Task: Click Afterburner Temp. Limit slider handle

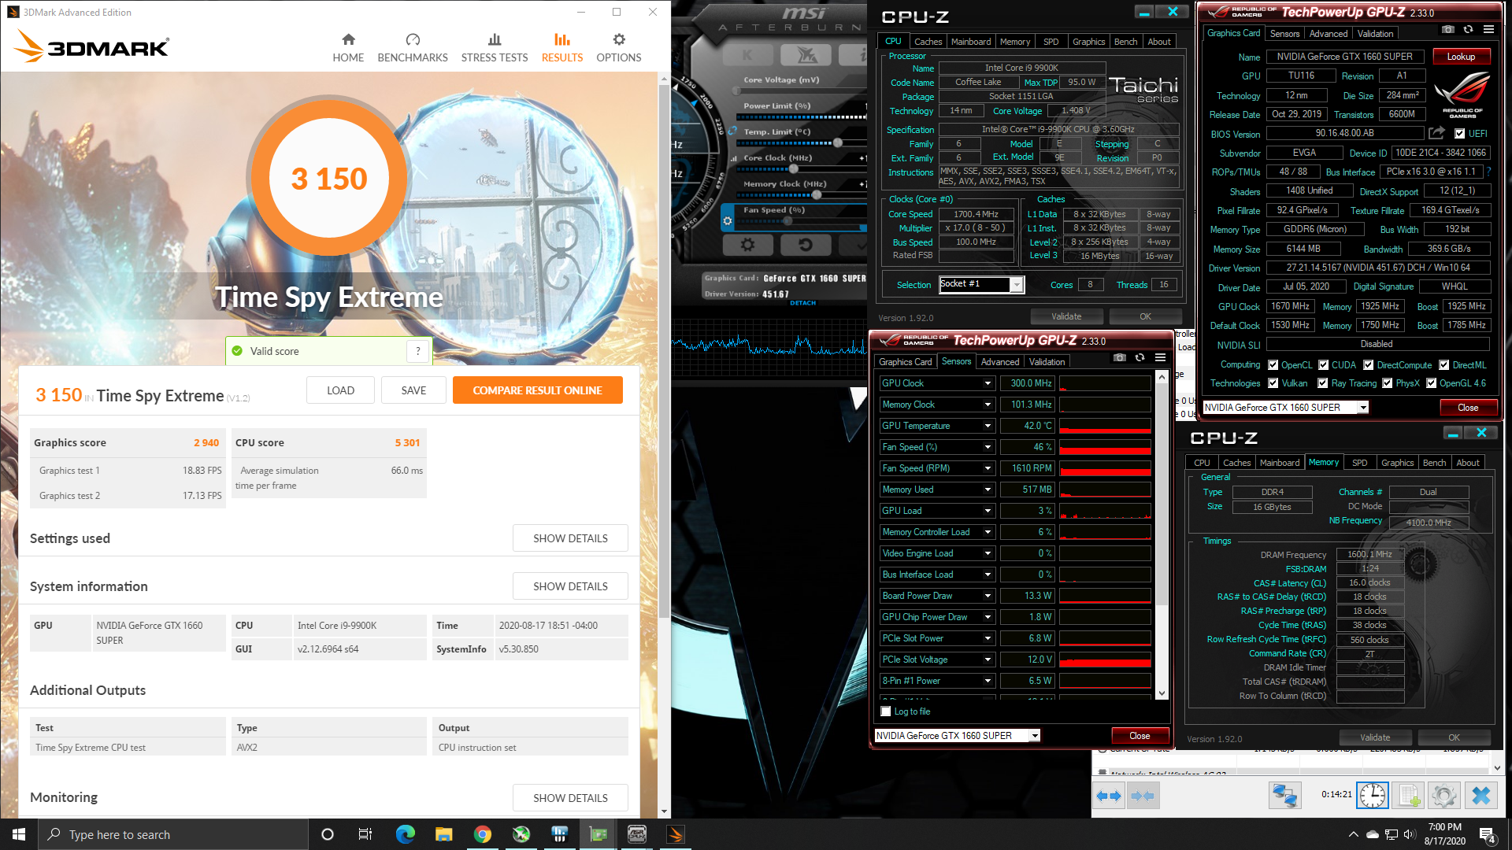Action: (838, 143)
